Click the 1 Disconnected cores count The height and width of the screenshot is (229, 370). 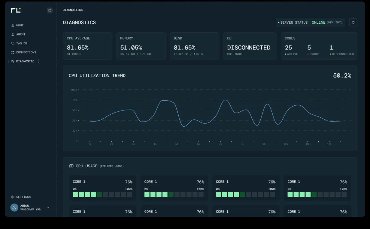pos(332,48)
